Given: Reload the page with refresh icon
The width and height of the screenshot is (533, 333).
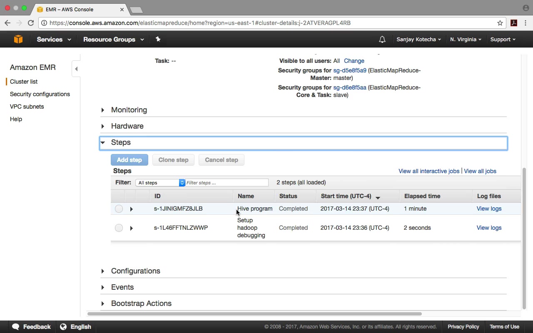Looking at the screenshot, I should tap(30, 23).
